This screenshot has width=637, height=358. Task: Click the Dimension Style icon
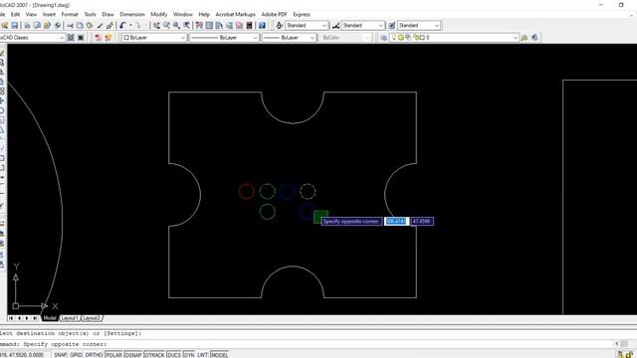tap(335, 26)
